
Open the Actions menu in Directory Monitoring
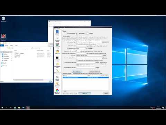pos(58,29)
